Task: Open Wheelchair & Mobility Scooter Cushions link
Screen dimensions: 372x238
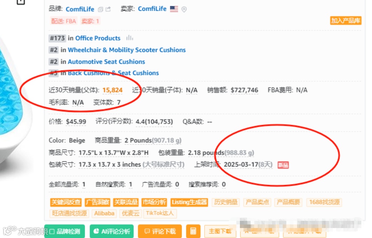Action: [127, 50]
